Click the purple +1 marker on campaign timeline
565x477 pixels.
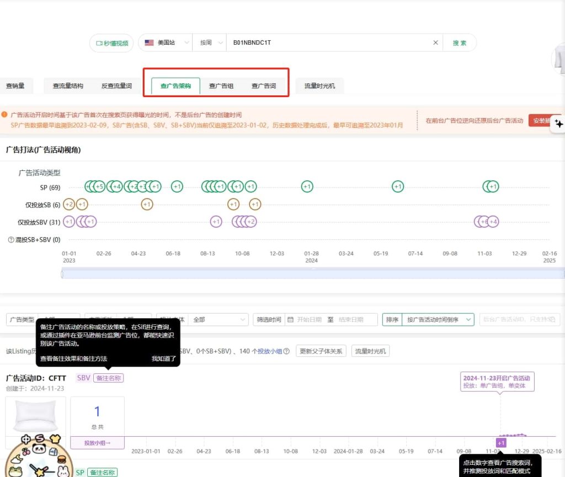pyautogui.click(x=500, y=443)
